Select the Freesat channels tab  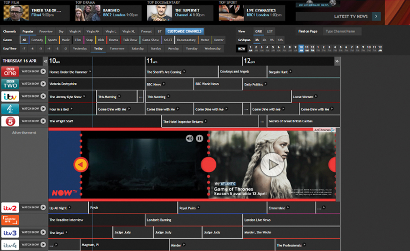click(146, 31)
